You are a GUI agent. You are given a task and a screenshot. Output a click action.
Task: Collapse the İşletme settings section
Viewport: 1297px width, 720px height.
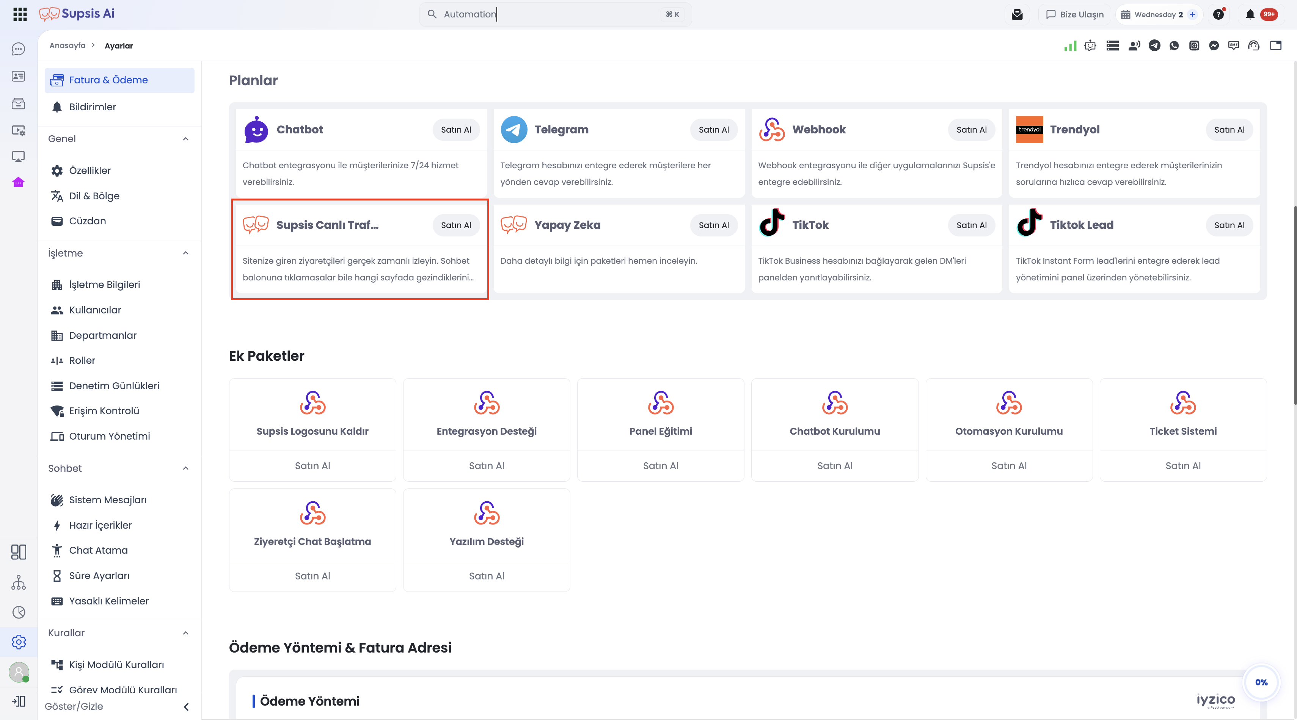tap(186, 253)
